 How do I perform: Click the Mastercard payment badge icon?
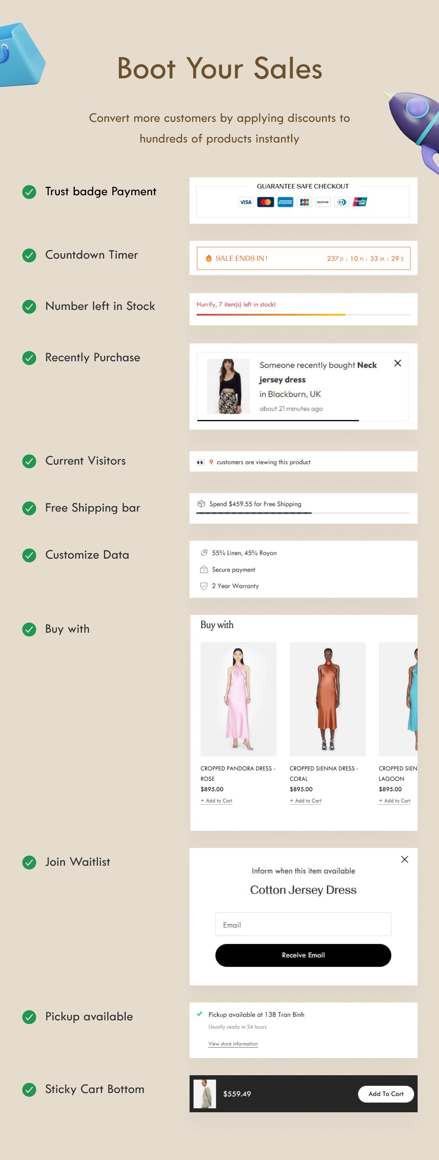tap(266, 202)
